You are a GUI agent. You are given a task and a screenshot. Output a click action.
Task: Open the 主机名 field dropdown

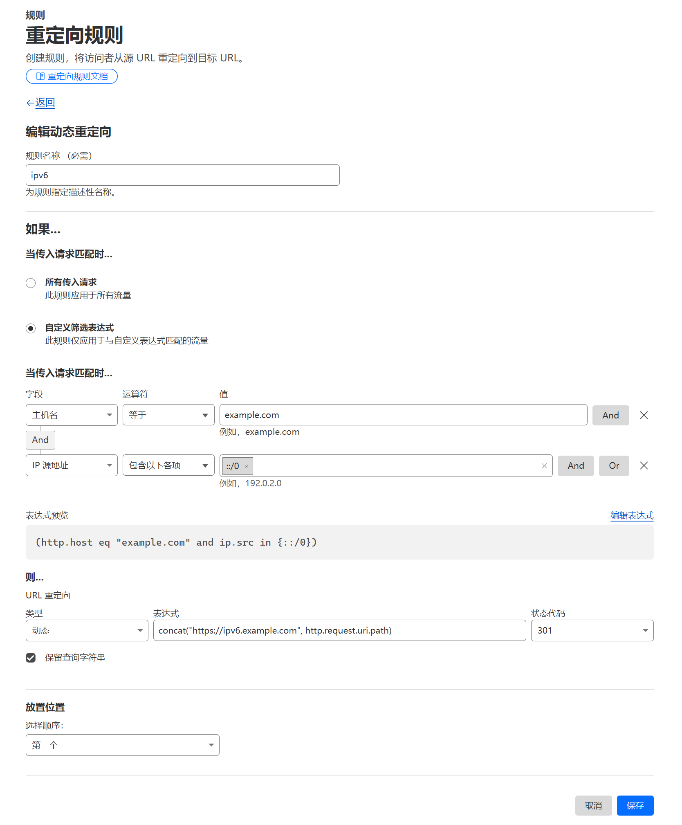click(72, 415)
